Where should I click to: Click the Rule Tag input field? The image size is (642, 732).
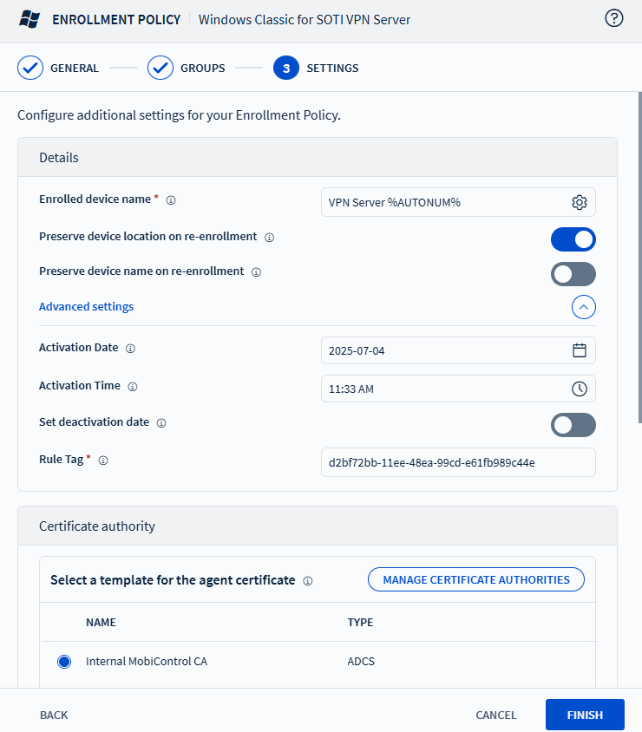(458, 462)
